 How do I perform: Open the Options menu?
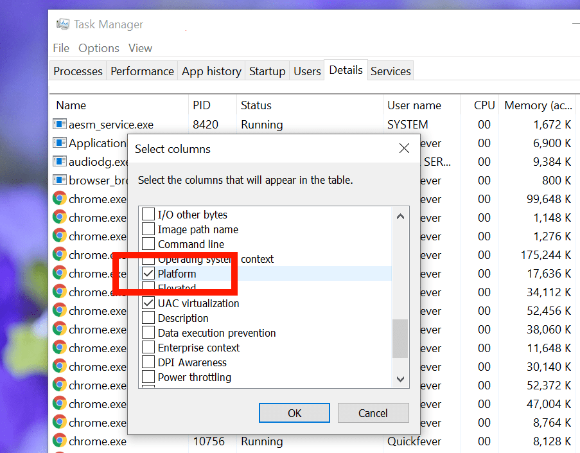pyautogui.click(x=98, y=48)
